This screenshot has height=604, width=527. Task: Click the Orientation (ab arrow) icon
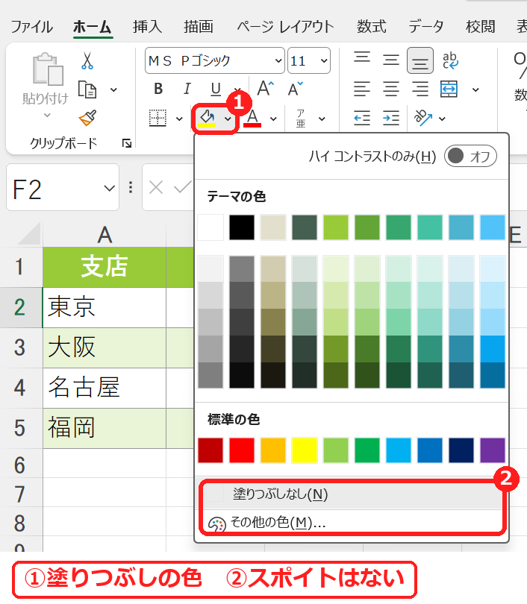click(x=423, y=118)
